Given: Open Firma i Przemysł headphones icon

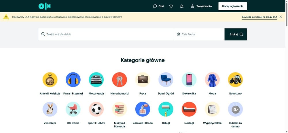Looking at the screenshot, I should [x=73, y=80].
